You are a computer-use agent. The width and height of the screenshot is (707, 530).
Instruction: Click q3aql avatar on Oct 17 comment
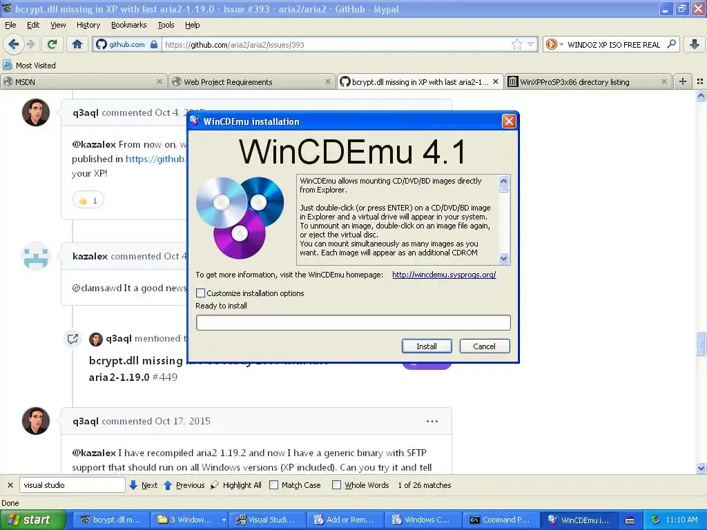pyautogui.click(x=36, y=421)
